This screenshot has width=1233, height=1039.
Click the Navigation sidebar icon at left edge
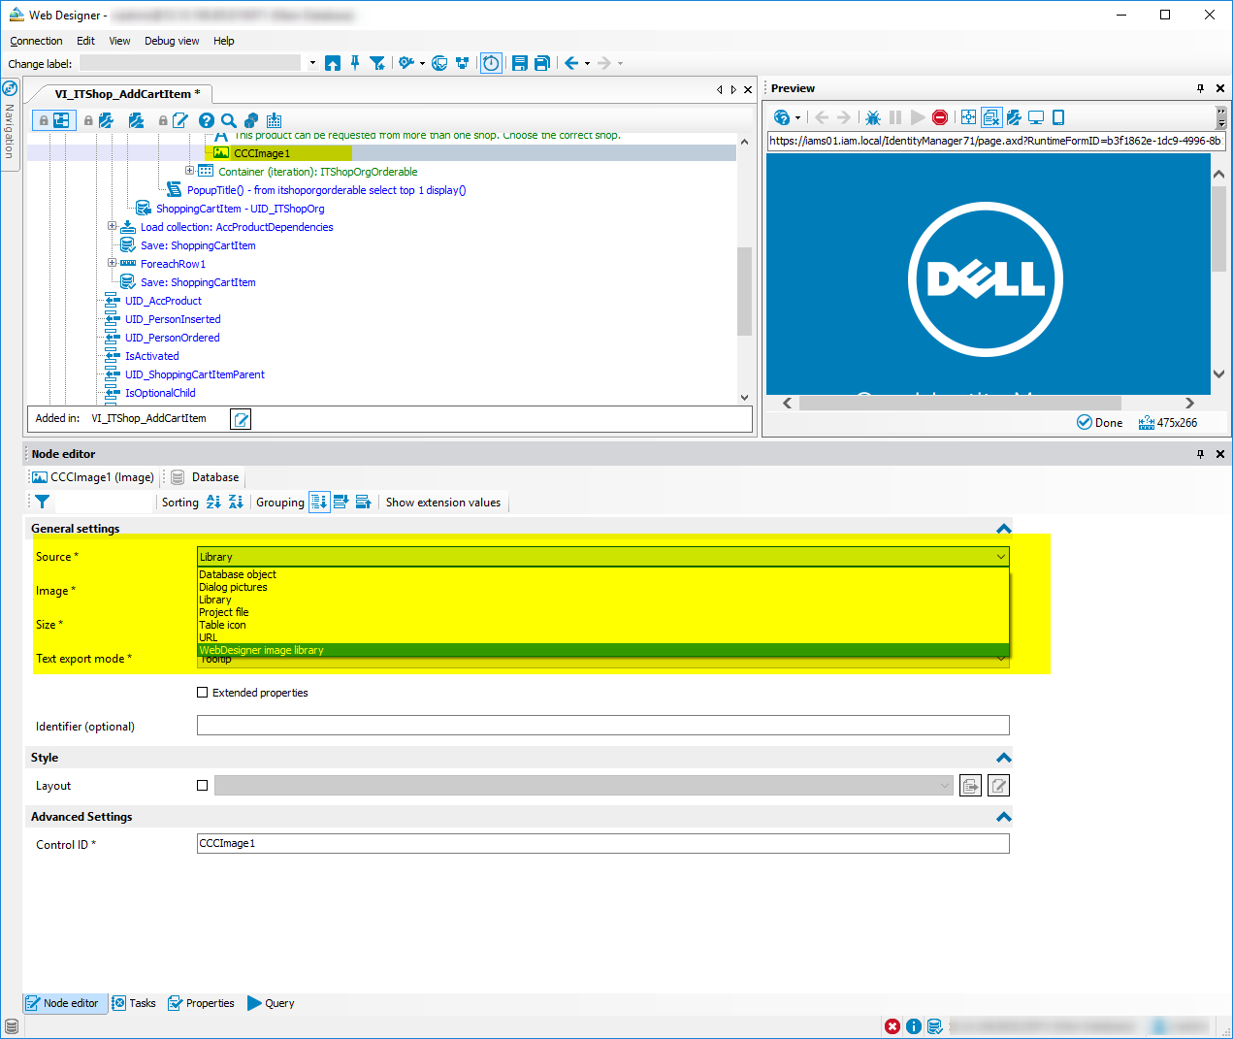tap(10, 88)
